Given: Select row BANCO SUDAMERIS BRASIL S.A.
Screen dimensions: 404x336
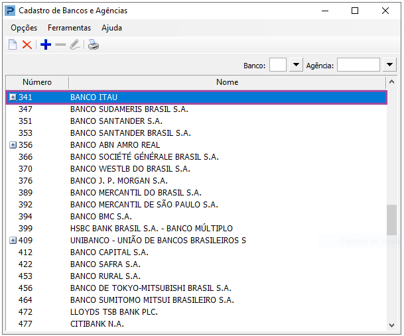Looking at the screenshot, I should pos(196,109).
